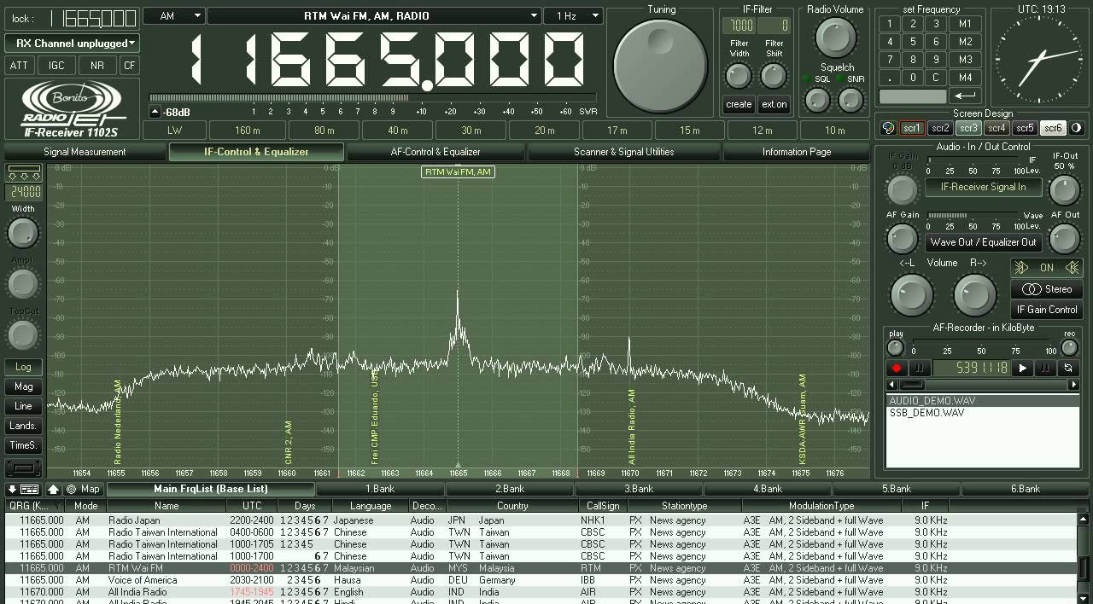Screen dimensions: 1093x604
Task: Click the Filter Width knob
Action: [x=738, y=76]
